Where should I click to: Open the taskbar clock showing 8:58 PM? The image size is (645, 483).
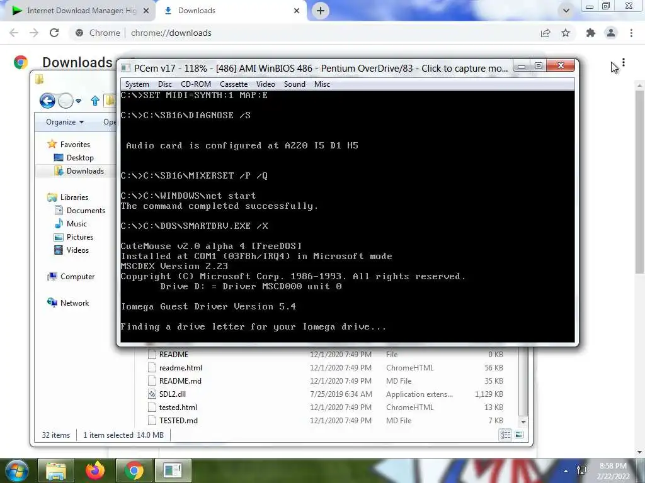(x=613, y=471)
